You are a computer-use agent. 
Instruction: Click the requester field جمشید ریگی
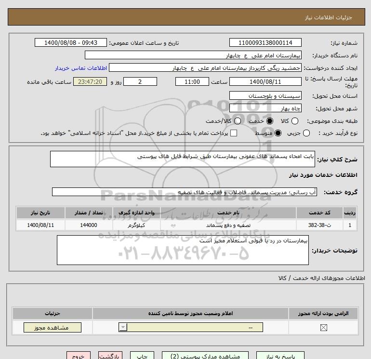coord(205,68)
